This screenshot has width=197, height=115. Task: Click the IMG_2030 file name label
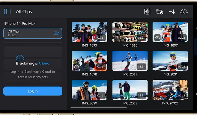[89, 103]
